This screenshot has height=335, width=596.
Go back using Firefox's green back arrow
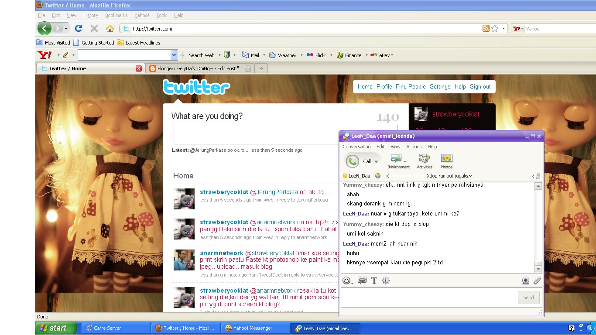pos(45,29)
